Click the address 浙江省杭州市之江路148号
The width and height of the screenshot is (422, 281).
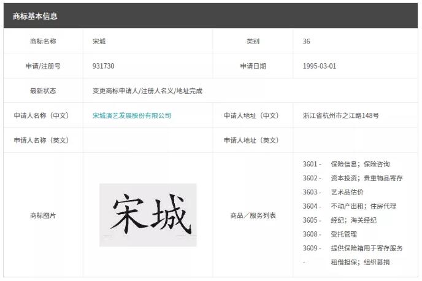340,115
